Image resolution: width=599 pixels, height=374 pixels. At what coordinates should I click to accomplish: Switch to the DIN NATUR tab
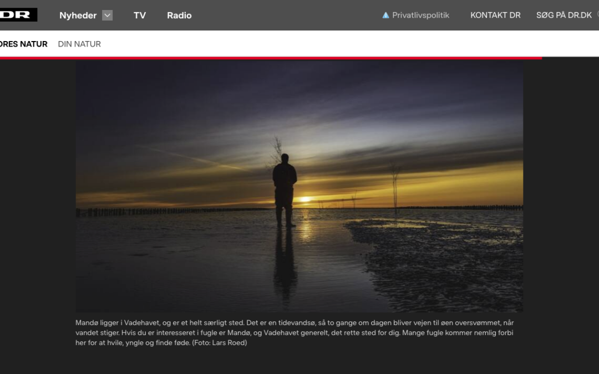(x=79, y=44)
